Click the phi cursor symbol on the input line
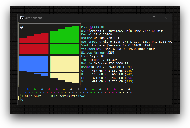190x128 pixels. click(x=22, y=100)
